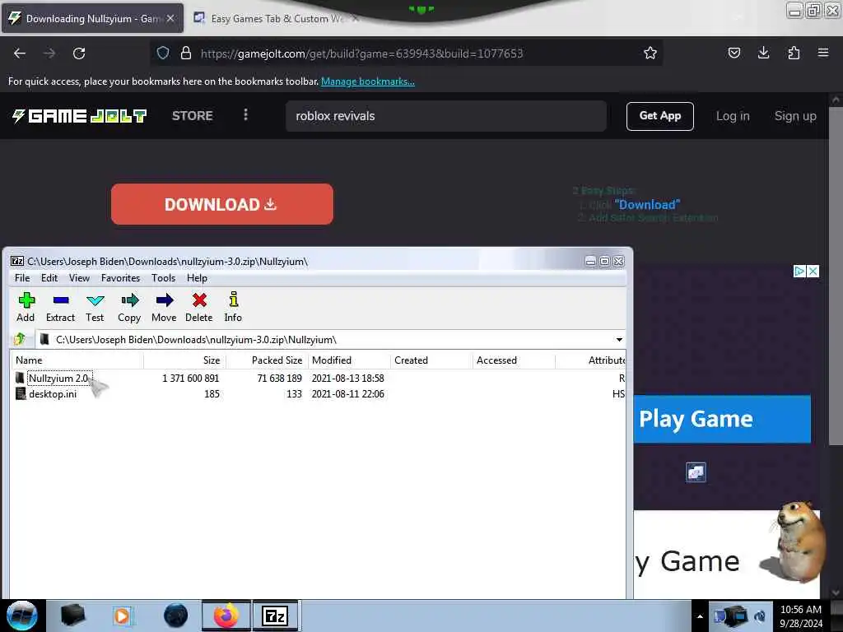Image resolution: width=843 pixels, height=632 pixels.
Task: Extract files using the Extract icon
Action: pyautogui.click(x=60, y=307)
